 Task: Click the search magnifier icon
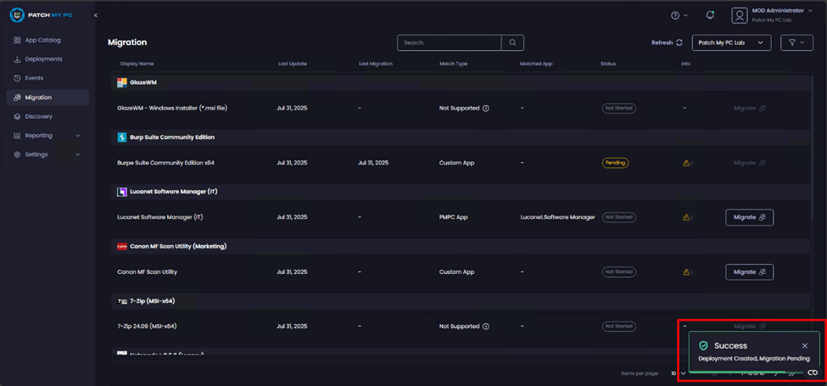click(x=512, y=42)
